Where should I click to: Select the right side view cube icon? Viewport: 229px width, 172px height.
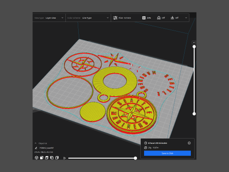(x=57, y=158)
